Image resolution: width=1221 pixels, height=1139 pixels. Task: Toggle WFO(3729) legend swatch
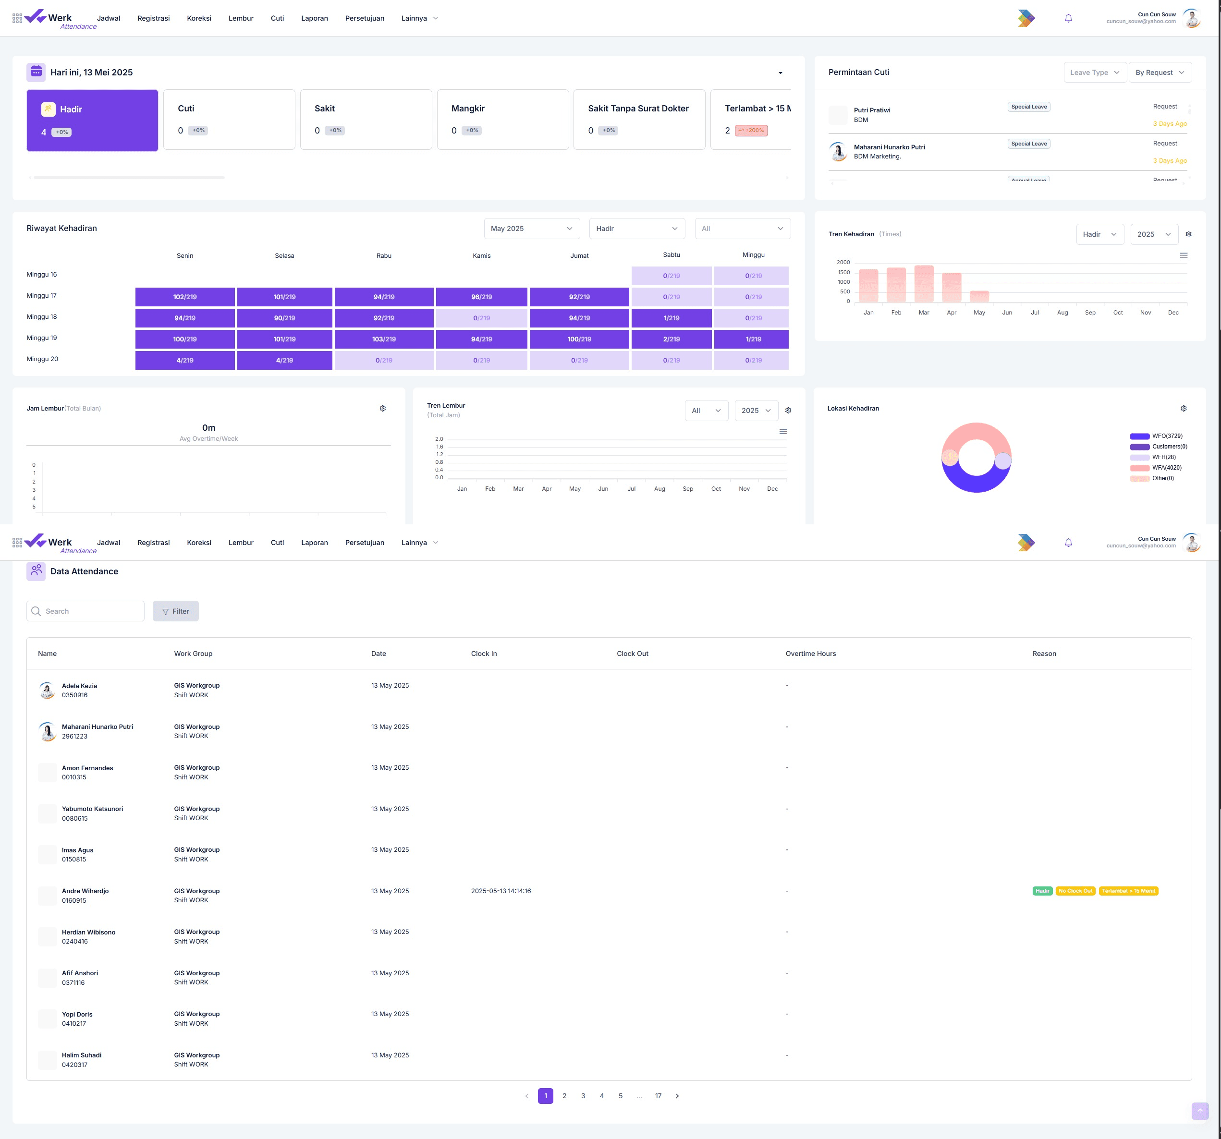coord(1139,436)
